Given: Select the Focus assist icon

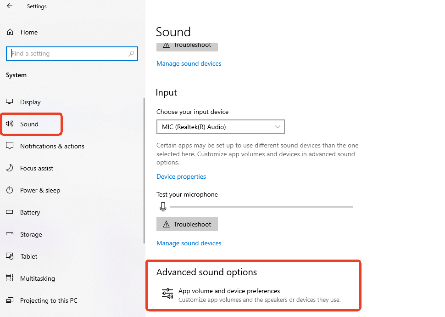Looking at the screenshot, I should pyautogui.click(x=10, y=168).
